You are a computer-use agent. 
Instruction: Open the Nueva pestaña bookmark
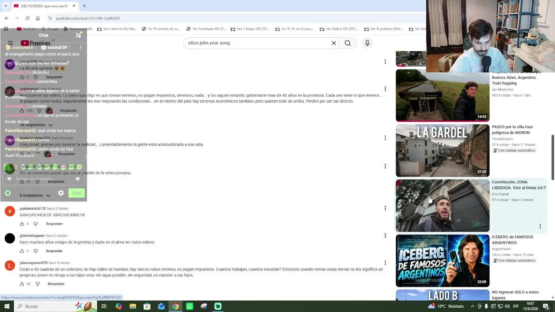click(x=78, y=29)
